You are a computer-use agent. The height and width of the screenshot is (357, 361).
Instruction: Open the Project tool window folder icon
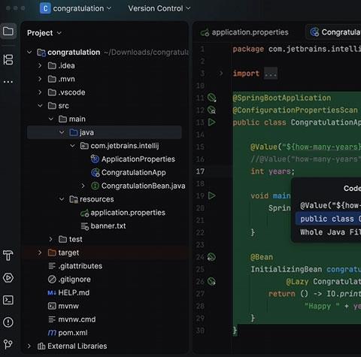click(8, 32)
